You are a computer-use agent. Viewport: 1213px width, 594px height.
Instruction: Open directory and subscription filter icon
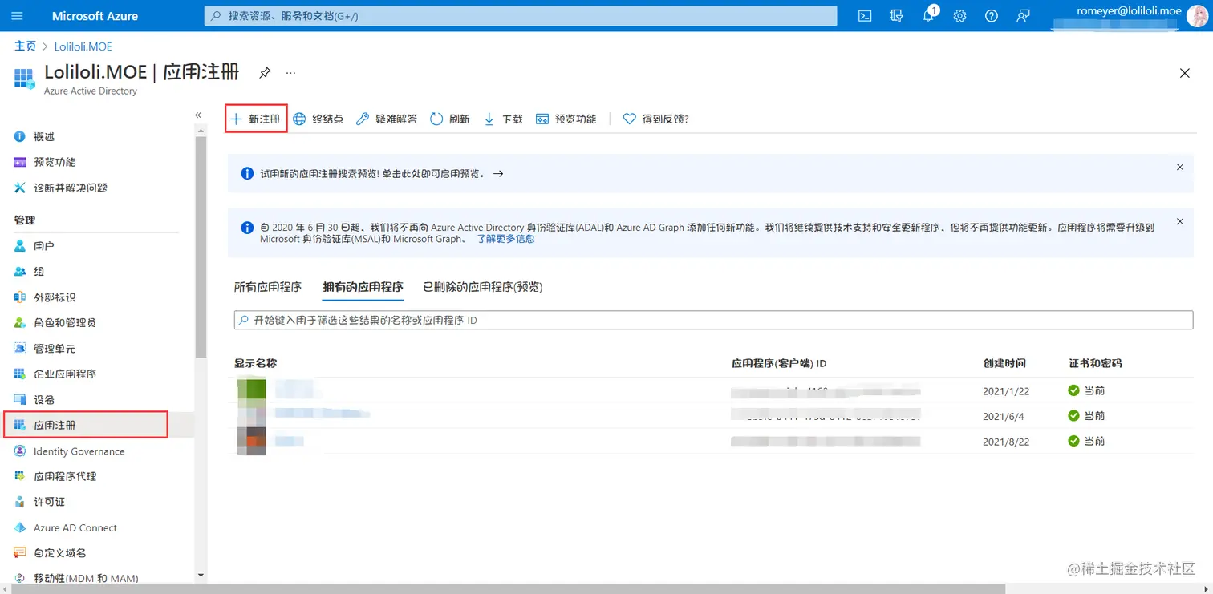(x=897, y=16)
